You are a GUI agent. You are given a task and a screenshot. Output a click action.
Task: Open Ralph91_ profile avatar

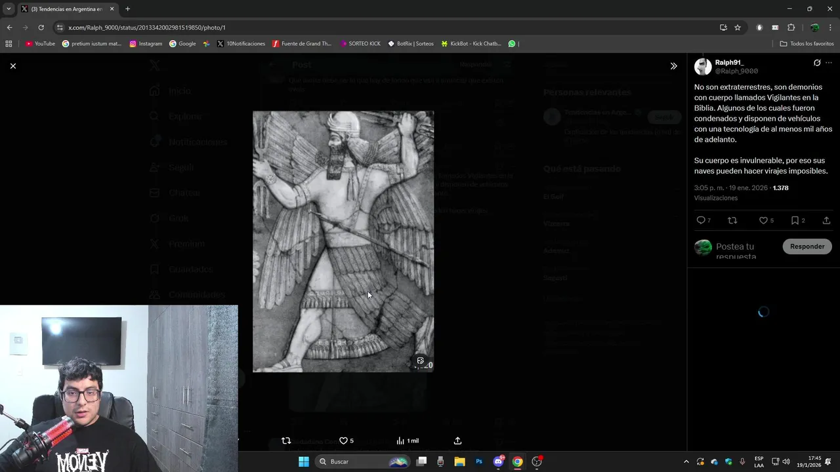(703, 66)
